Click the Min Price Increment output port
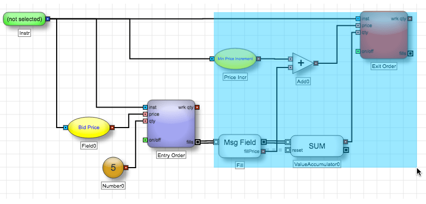 tap(258, 59)
